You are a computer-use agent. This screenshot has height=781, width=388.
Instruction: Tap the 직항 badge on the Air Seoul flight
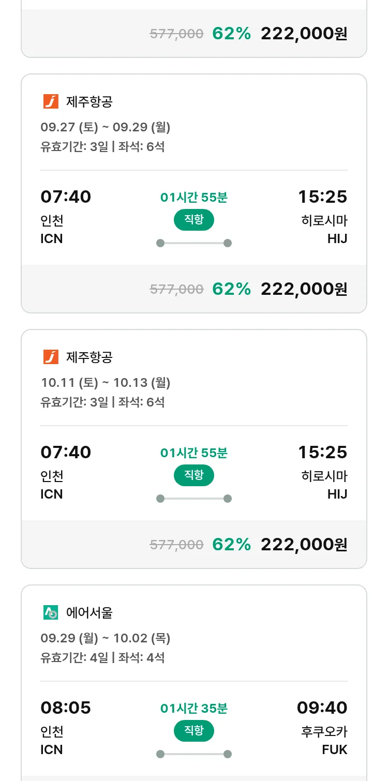coord(193,731)
